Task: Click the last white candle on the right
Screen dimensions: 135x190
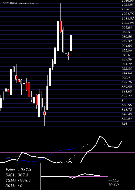Action: [x=71, y=43]
